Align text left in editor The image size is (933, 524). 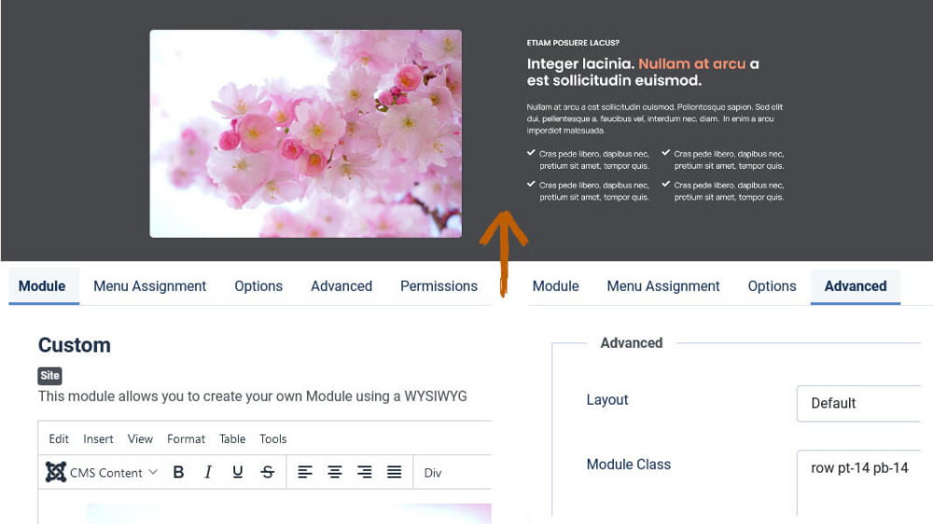305,473
